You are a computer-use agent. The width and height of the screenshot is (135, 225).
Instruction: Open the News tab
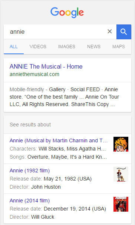(x=94, y=46)
